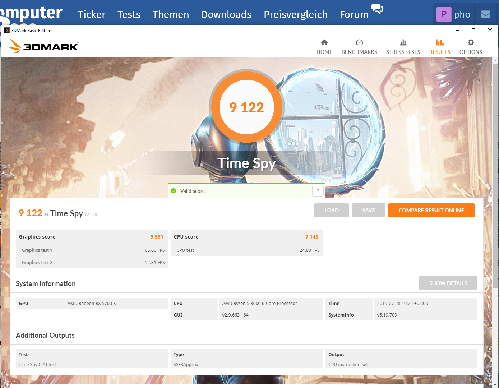Maximize the 3DMark window
Screen dimensions: 499x388
pyautogui.click(x=473, y=31)
